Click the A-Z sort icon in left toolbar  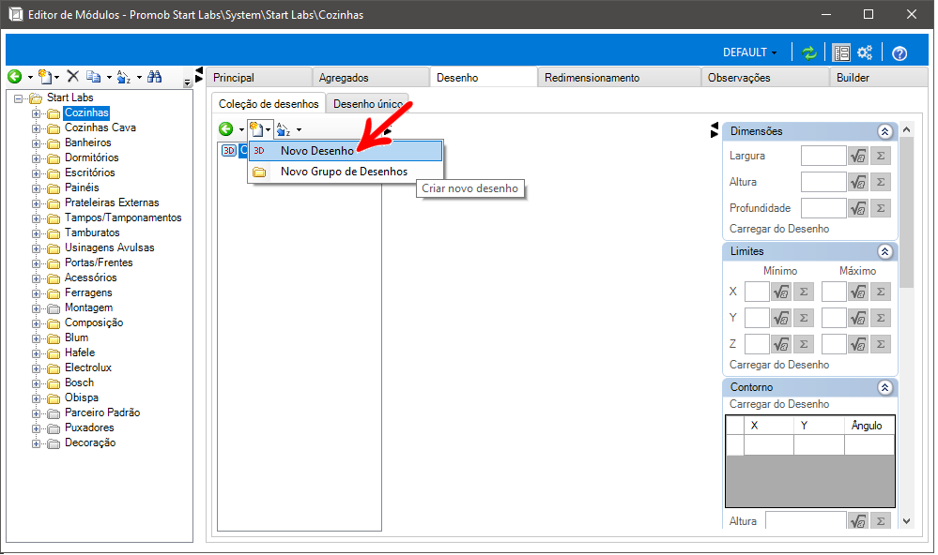[x=124, y=77]
